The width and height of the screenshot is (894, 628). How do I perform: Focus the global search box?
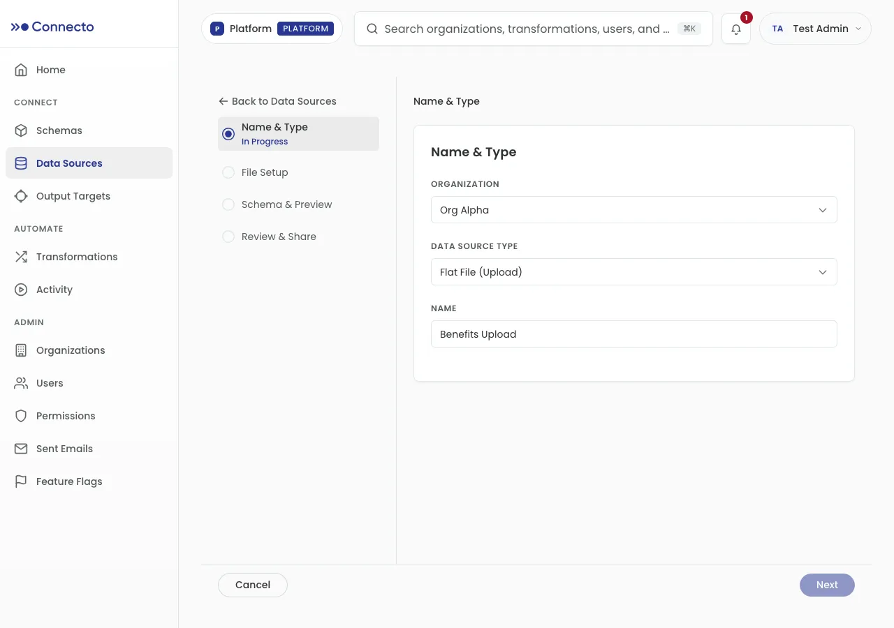click(534, 29)
